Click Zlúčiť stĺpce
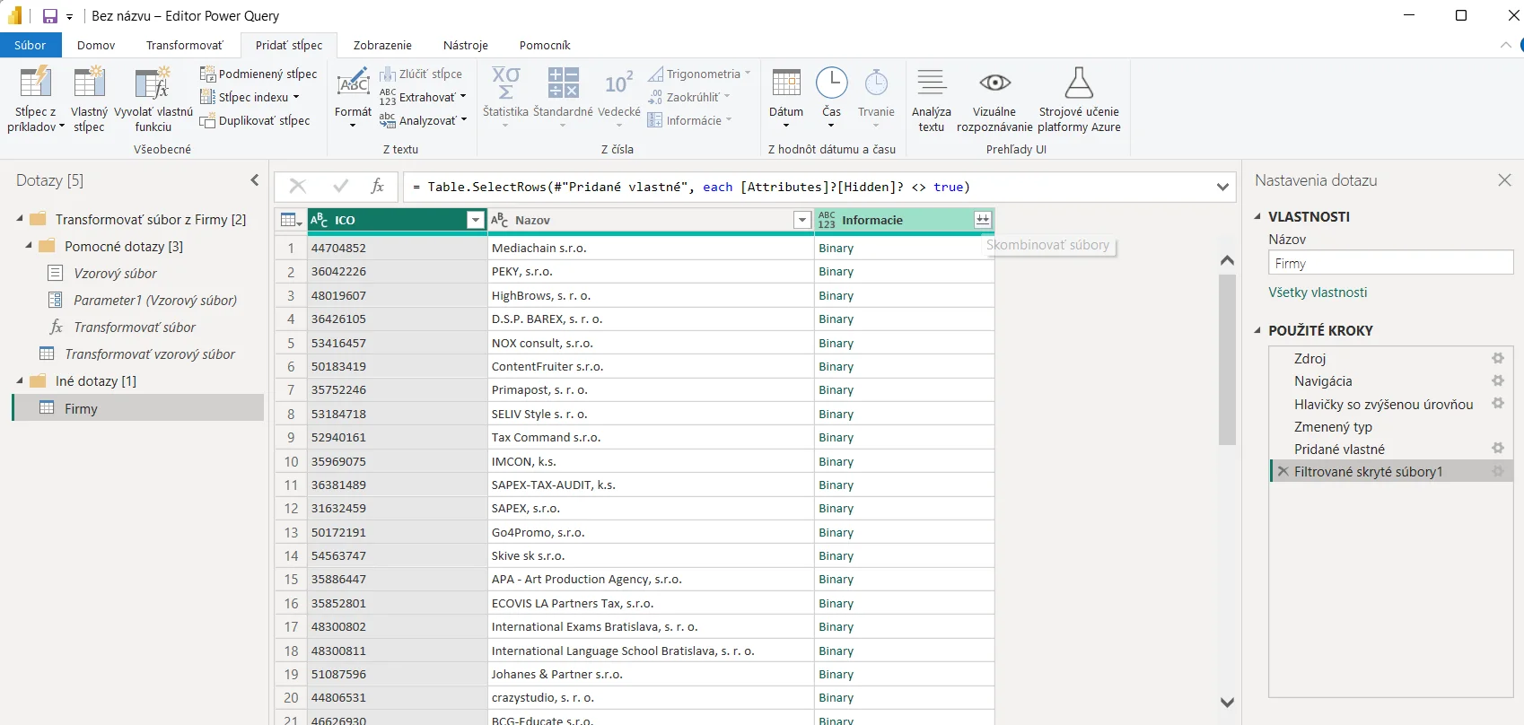 [x=421, y=74]
